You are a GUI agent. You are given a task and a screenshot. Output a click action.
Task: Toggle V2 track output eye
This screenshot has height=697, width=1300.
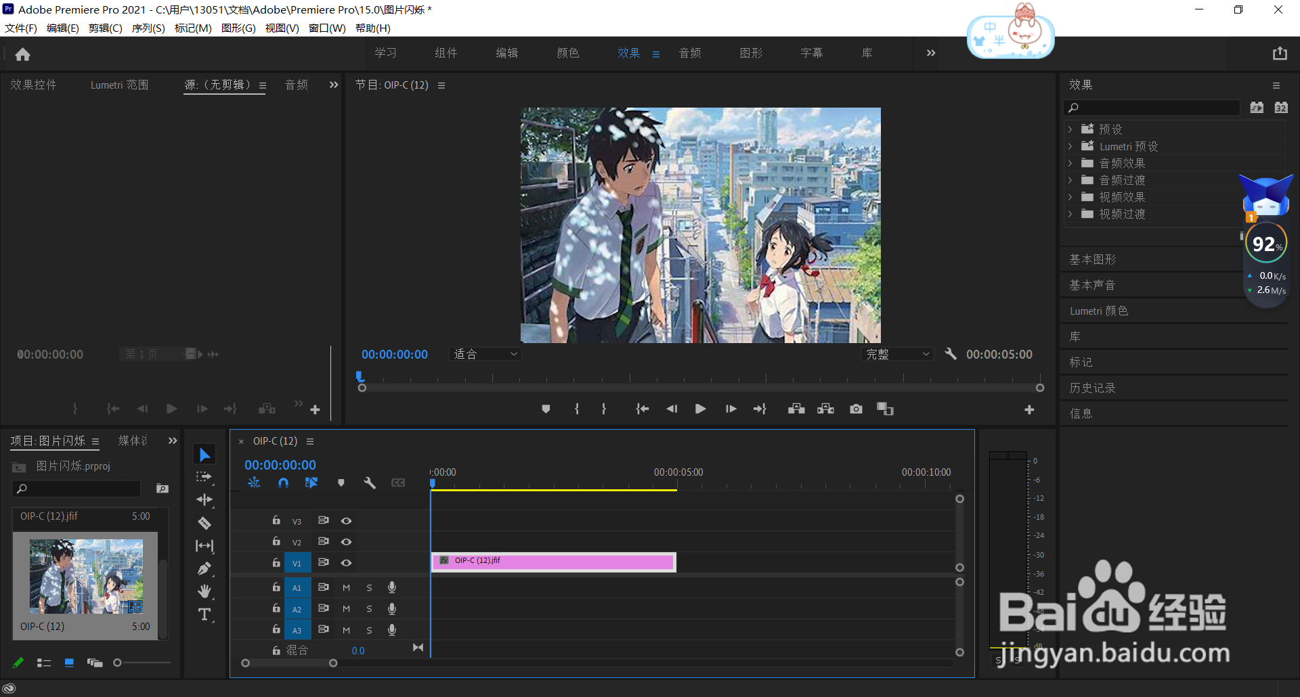(346, 542)
